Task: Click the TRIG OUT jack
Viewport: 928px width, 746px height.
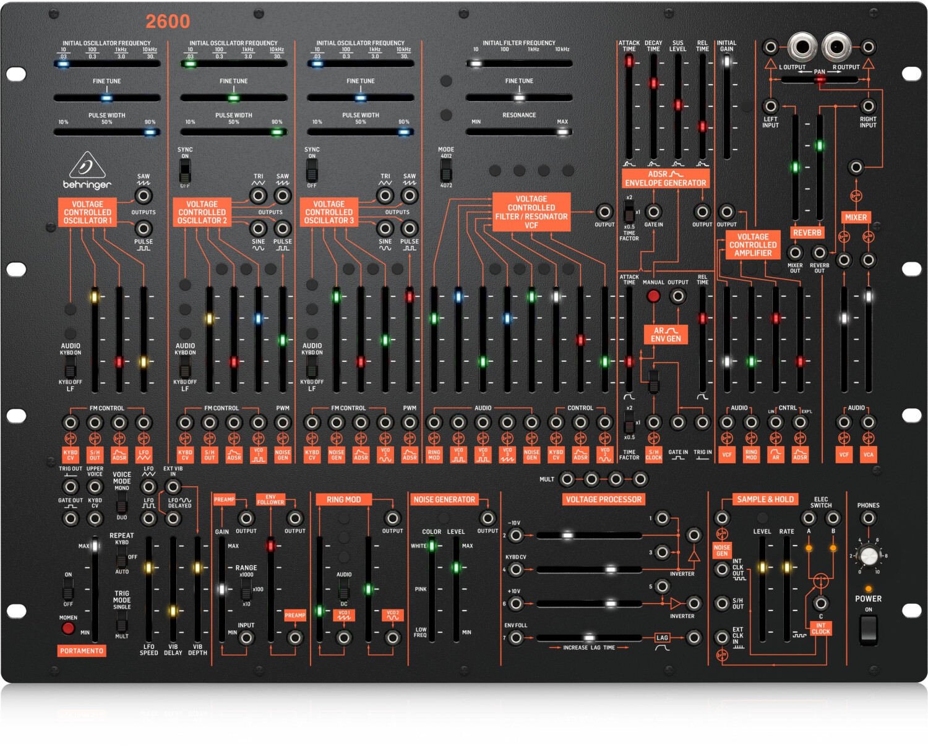Action: point(71,487)
